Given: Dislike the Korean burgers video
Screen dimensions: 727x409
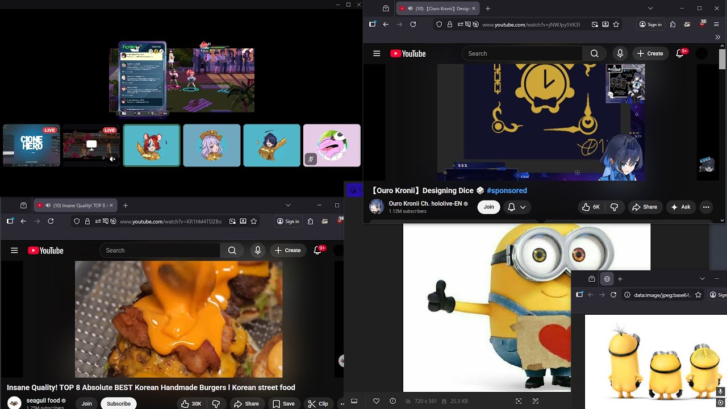Looking at the screenshot, I should [x=216, y=404].
